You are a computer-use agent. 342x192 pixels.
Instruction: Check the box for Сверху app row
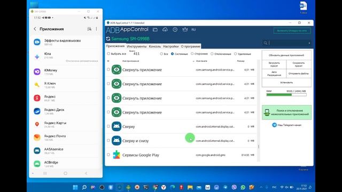[x=108, y=126]
